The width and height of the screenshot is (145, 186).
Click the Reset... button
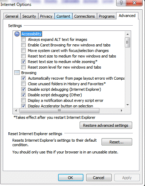(117, 142)
